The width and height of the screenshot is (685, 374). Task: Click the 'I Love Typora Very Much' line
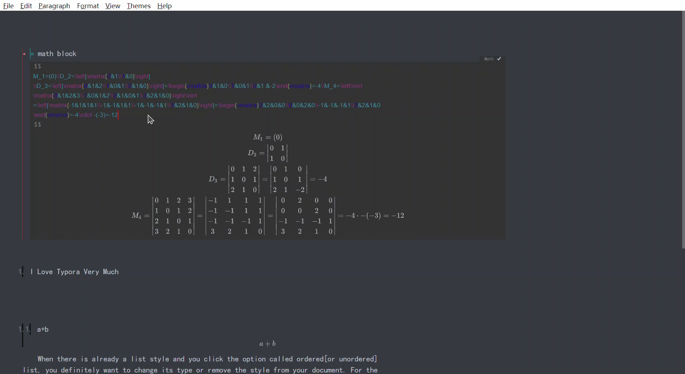pos(75,272)
